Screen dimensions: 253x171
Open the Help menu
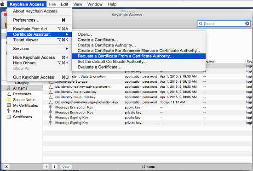pos(112,4)
